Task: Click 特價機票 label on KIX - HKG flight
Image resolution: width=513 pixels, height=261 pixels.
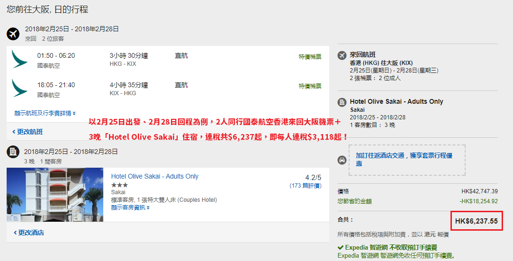Action: 310,86
